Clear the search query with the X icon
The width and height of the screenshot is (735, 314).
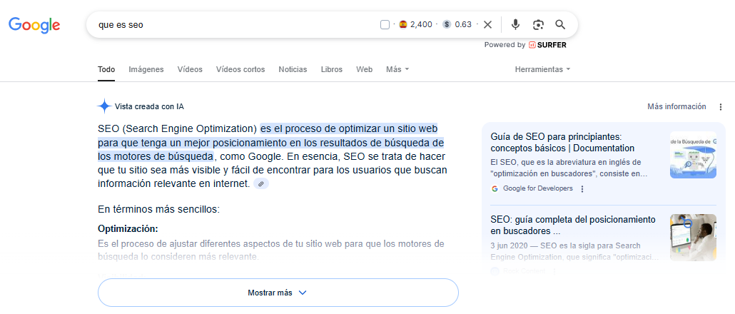[487, 25]
